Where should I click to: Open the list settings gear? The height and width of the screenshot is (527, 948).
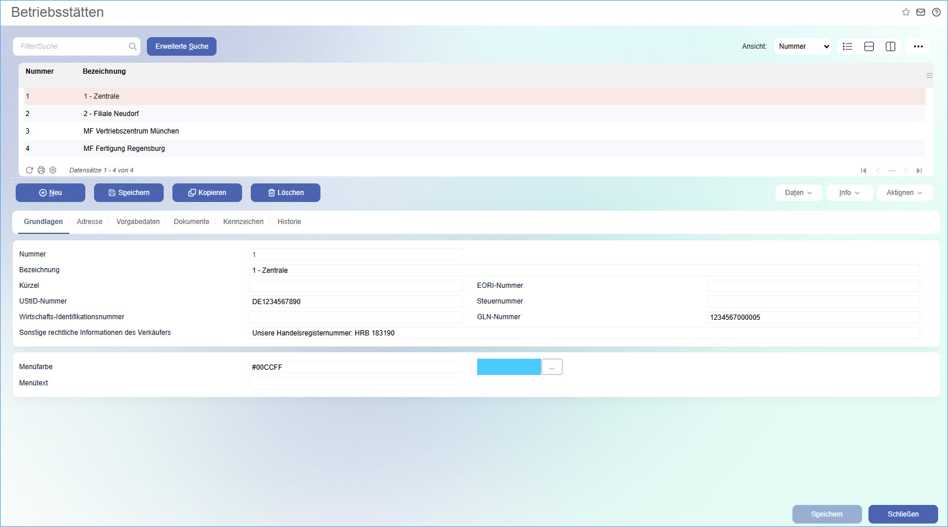point(52,169)
